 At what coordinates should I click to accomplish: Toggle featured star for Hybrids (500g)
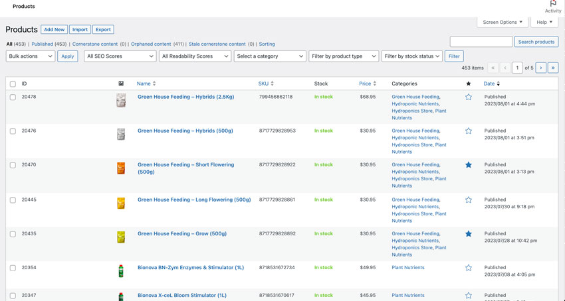coord(469,131)
